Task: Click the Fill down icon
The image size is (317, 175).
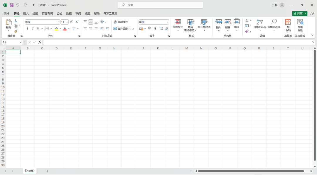Action: 247,26
